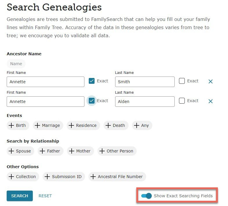Add a Marriage event
Image resolution: width=228 pixels, height=206 pixels.
pyautogui.click(x=48, y=125)
